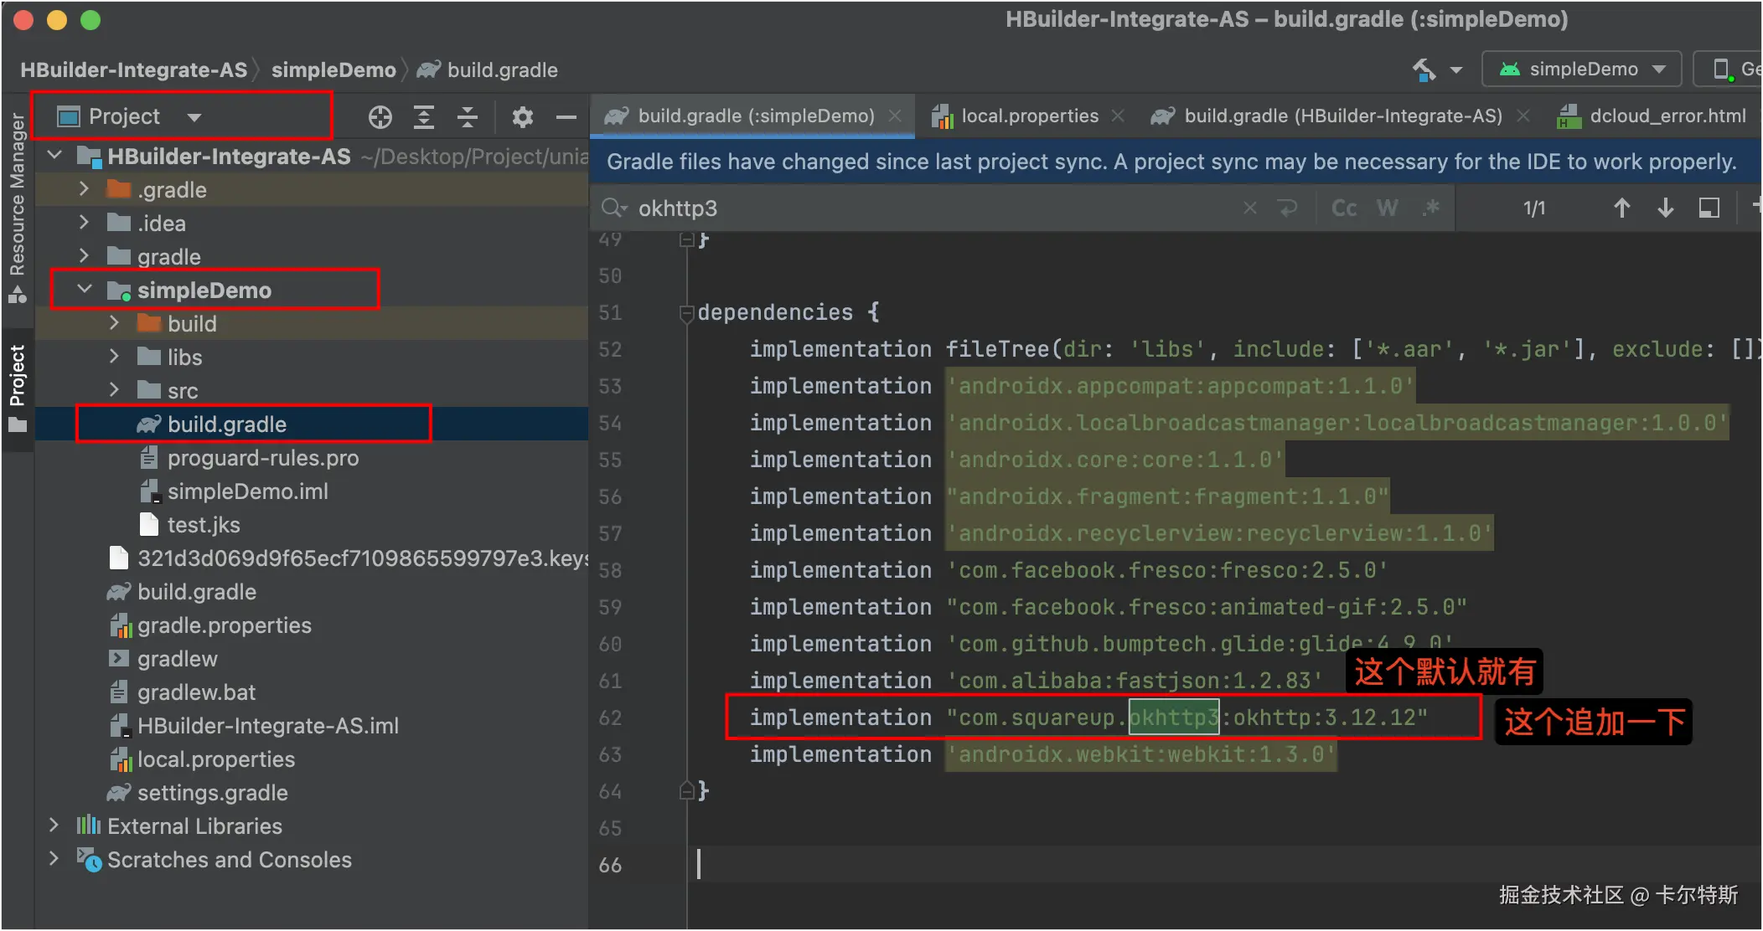Viewport: 1763px width, 931px height.
Task: Hide the Project tool window
Action: [x=566, y=117]
